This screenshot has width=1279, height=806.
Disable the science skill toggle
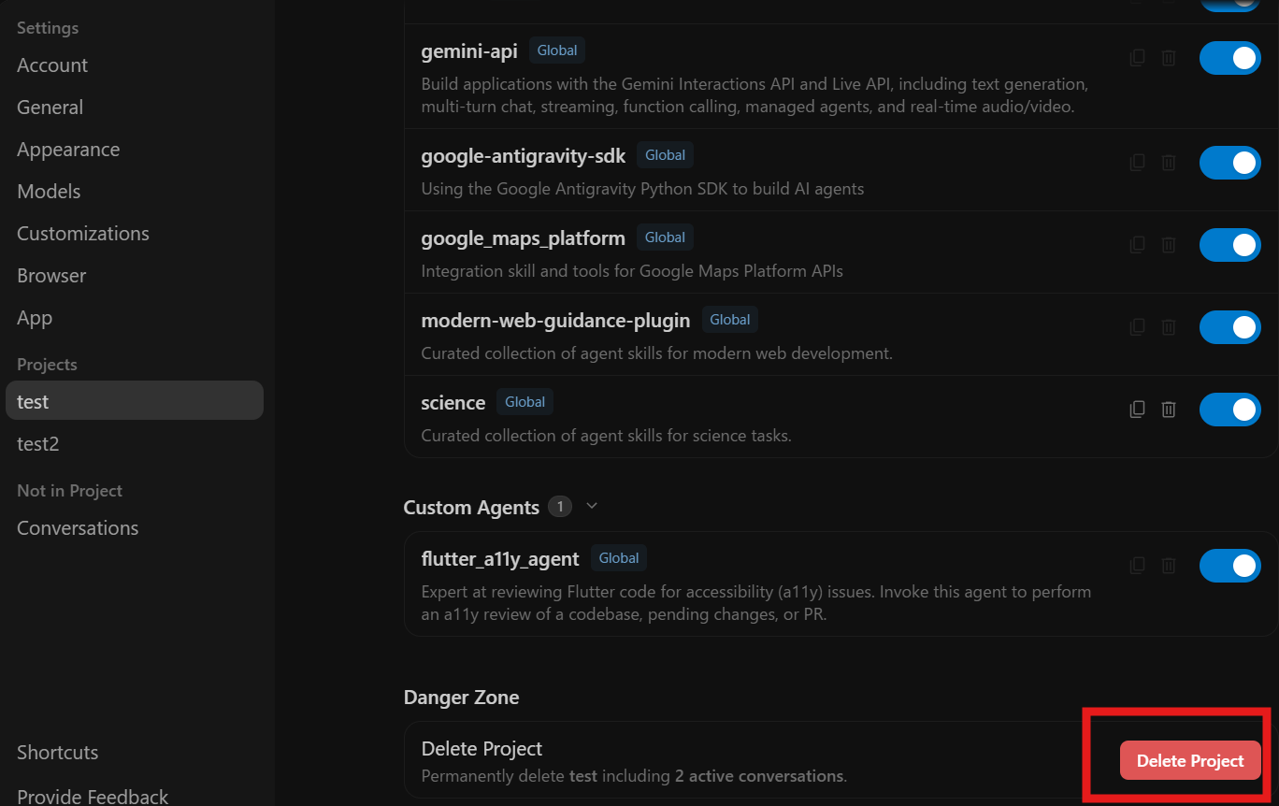coord(1230,410)
